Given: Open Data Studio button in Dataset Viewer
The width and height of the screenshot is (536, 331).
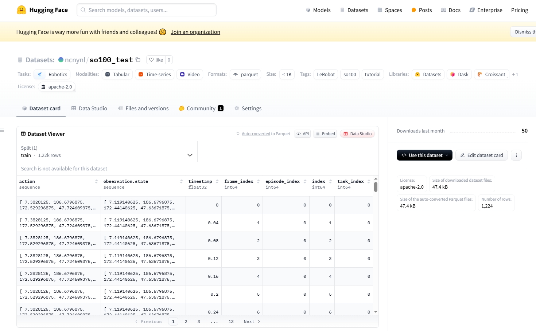Looking at the screenshot, I should pos(357,134).
